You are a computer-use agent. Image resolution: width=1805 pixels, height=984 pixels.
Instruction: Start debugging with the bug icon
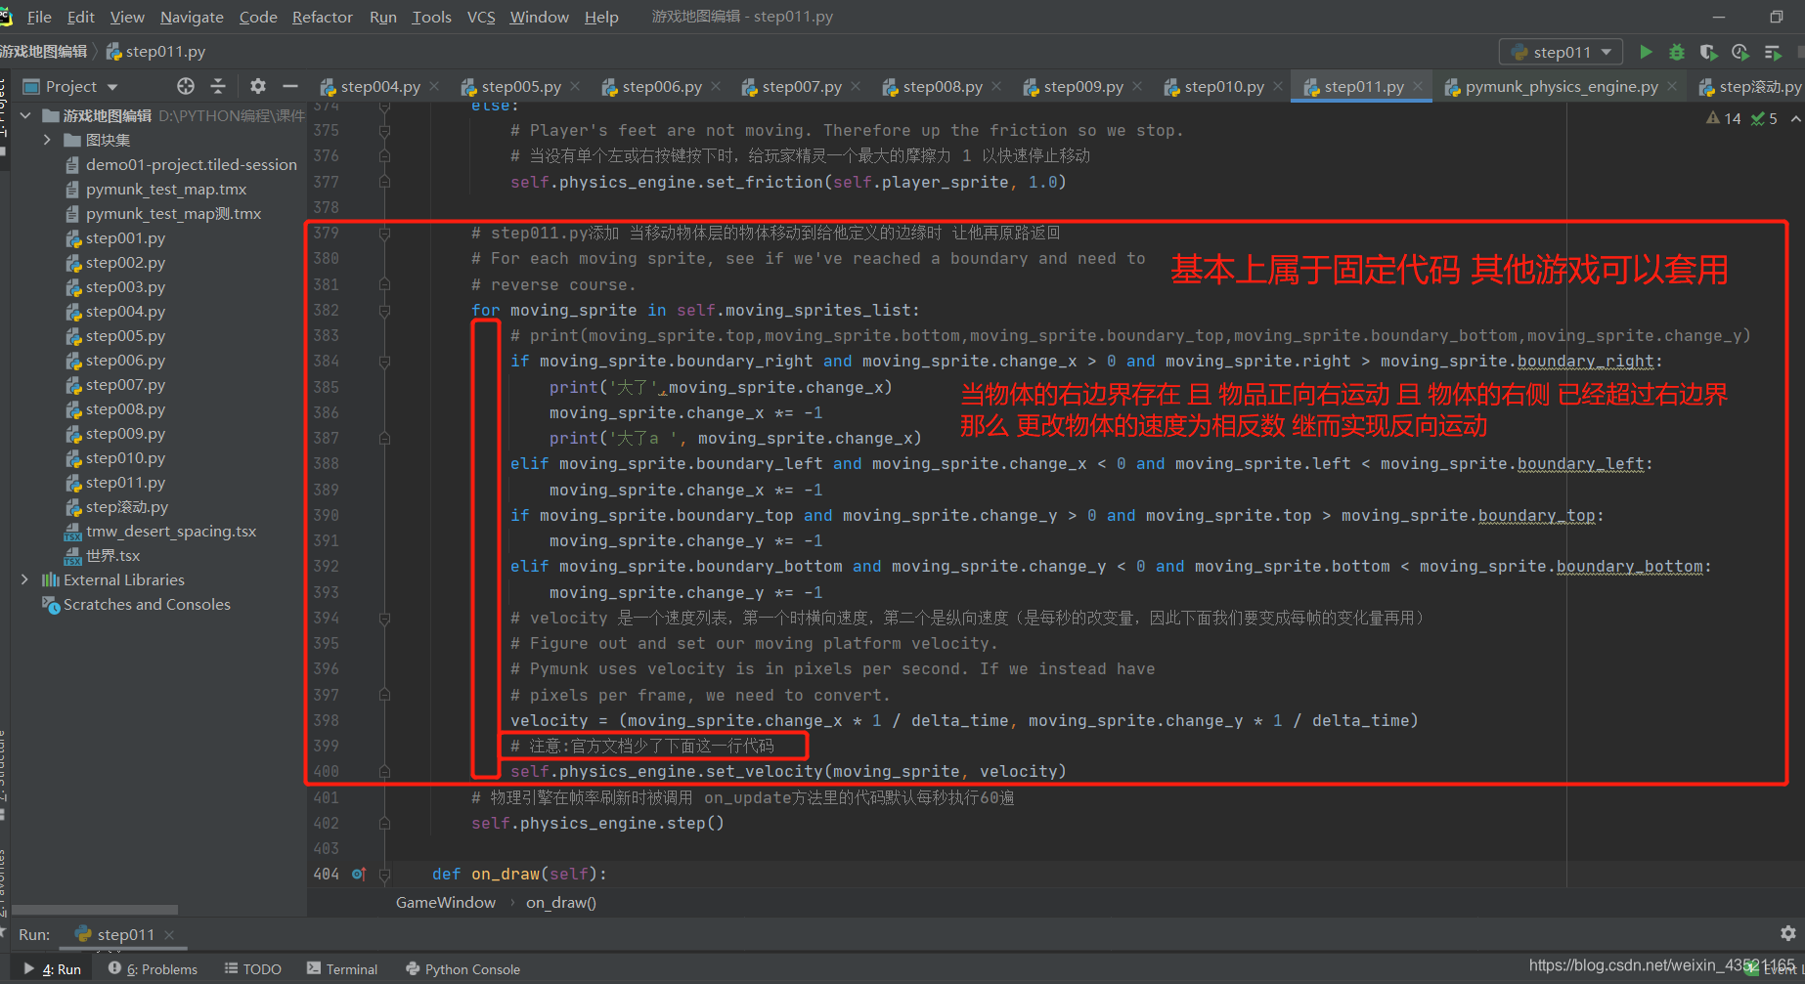(x=1676, y=52)
